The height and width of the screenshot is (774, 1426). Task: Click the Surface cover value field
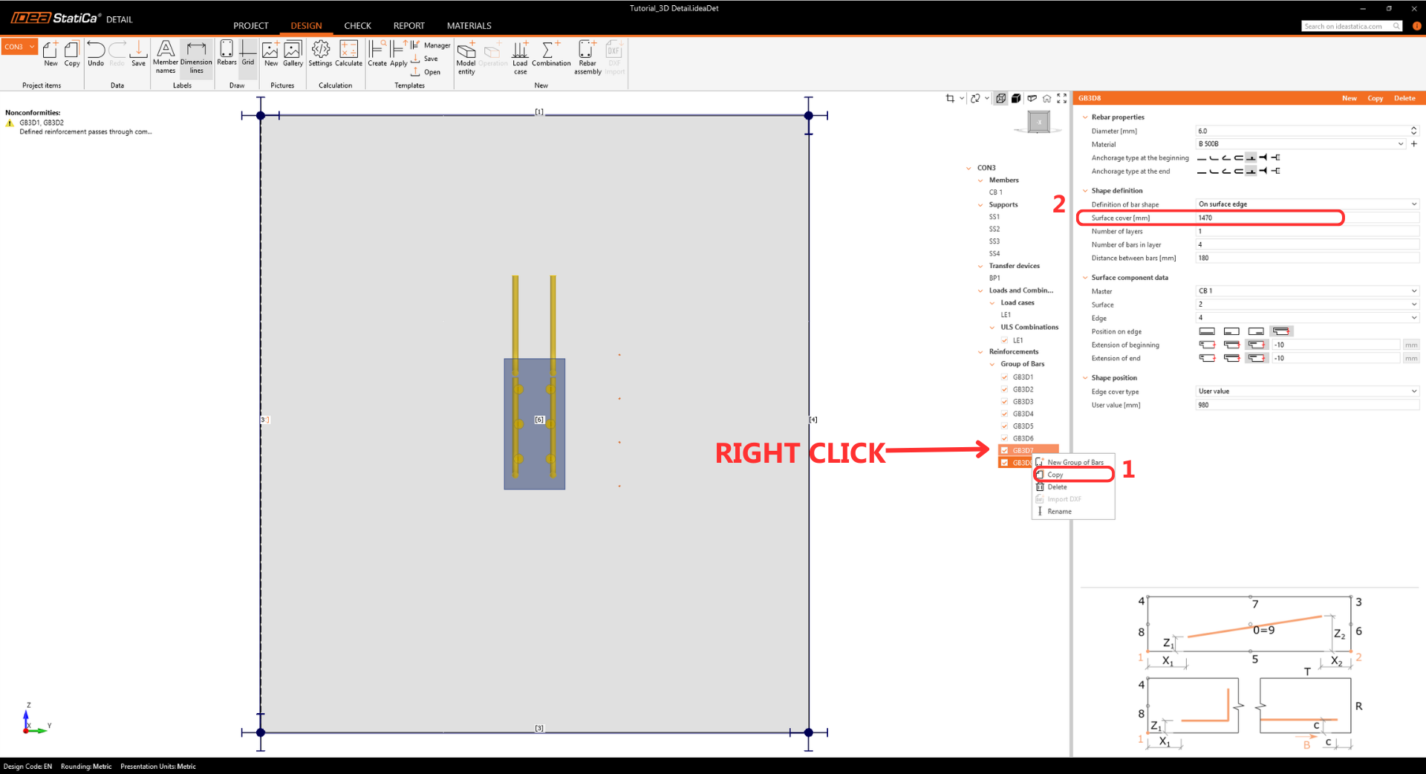click(1307, 218)
